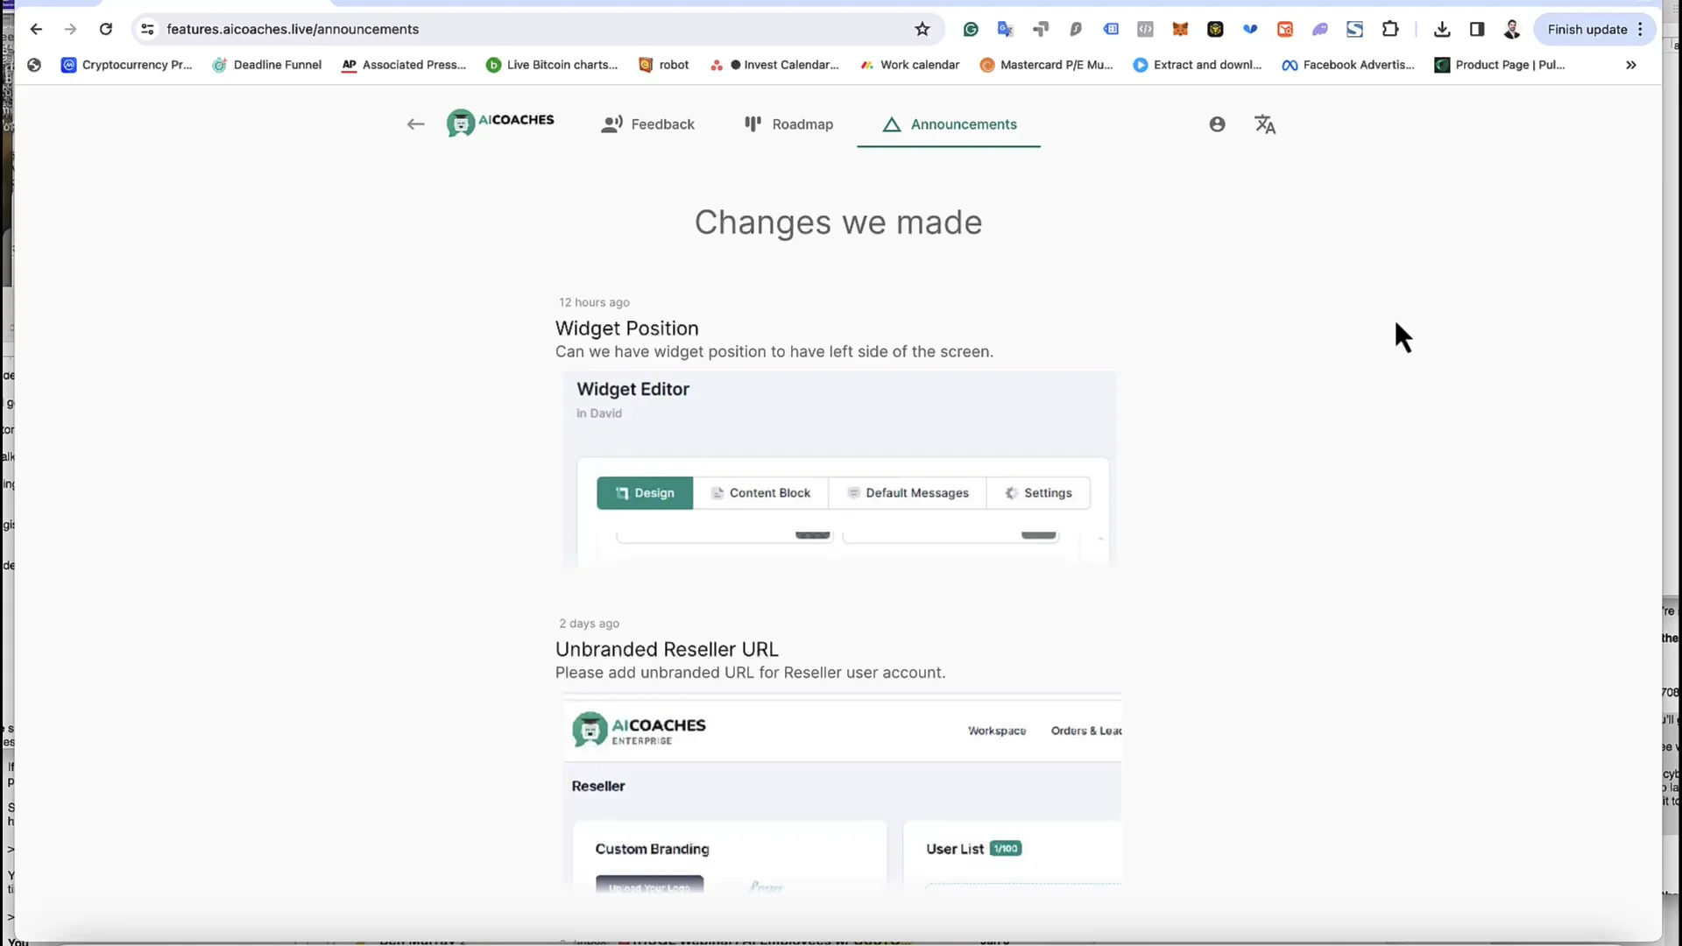The height and width of the screenshot is (946, 1682).
Task: Open site information icon in address bar
Action: tap(147, 29)
